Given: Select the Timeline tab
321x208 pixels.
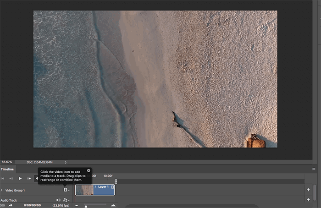Looking at the screenshot, I should click(x=7, y=169).
